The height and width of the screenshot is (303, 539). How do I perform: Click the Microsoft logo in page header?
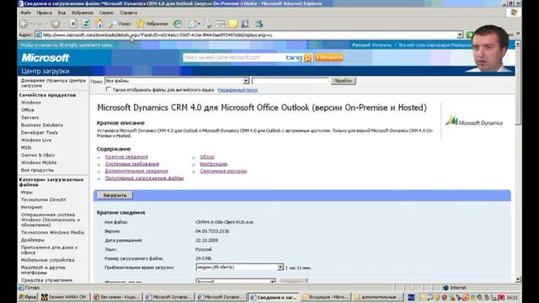[45, 58]
